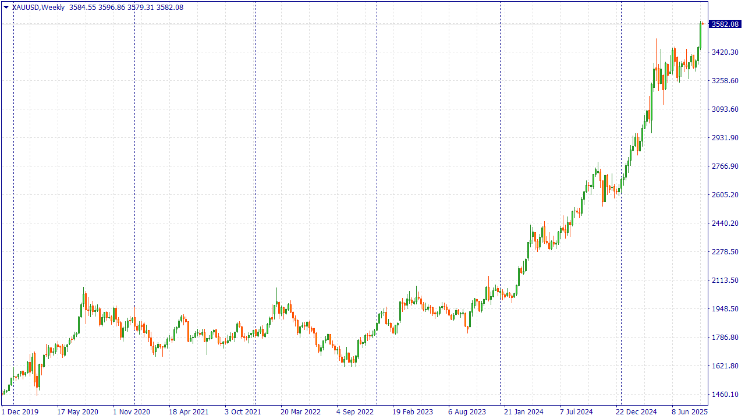The width and height of the screenshot is (745, 419).
Task: Click the 3093.60 price axis label
Action: 725,109
